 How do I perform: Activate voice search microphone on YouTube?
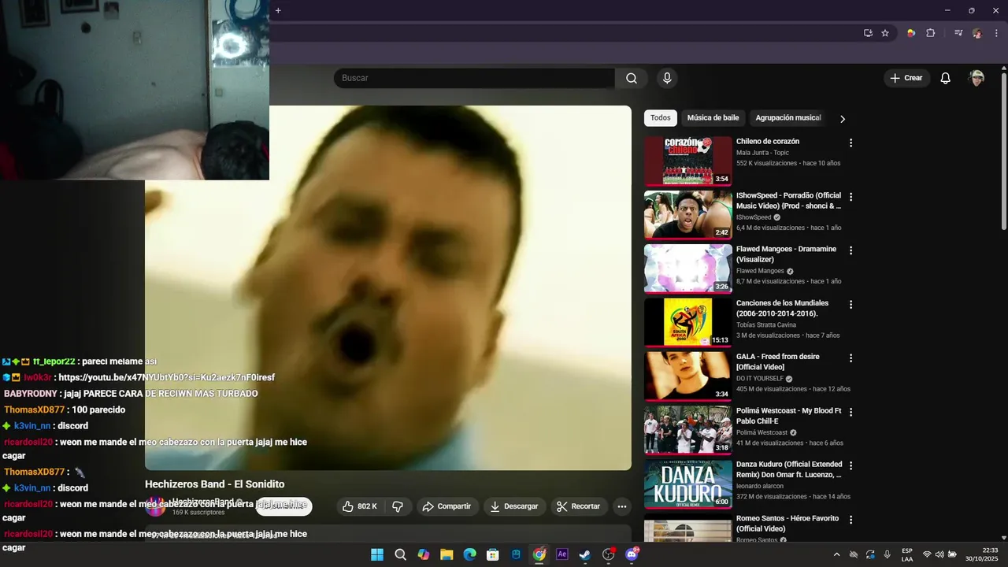point(667,78)
